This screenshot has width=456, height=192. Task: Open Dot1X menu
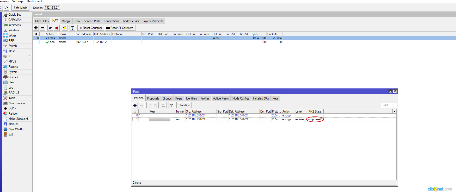coord(12,108)
